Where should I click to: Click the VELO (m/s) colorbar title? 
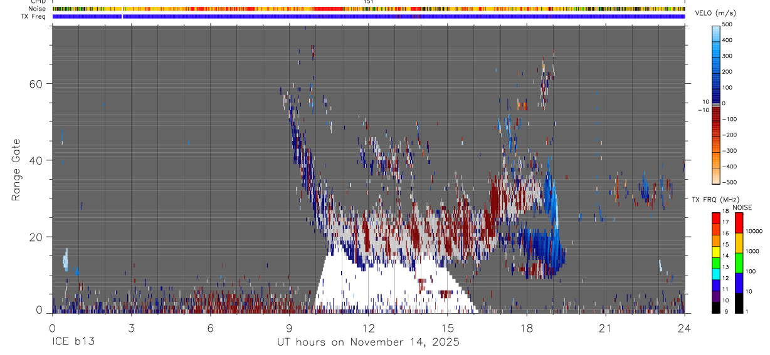(x=715, y=14)
